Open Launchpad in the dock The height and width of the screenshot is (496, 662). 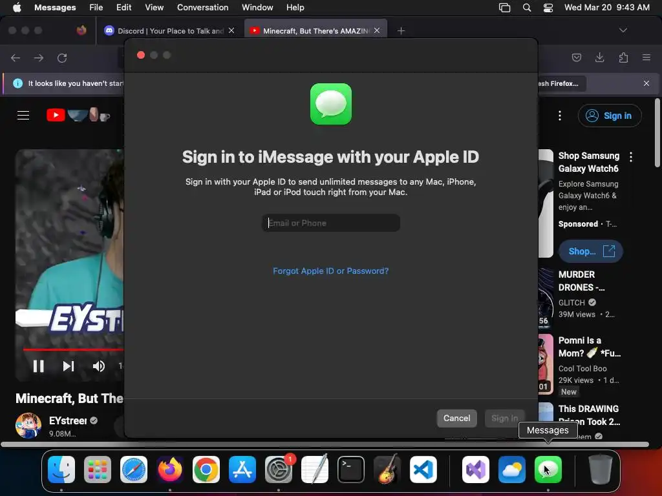click(98, 470)
